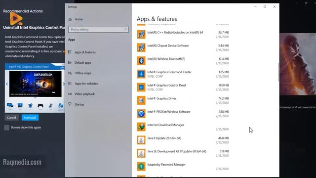Screen dimensions: 316x178
Task: Click the Video playback sidebar icon
Action: [x=70, y=94]
